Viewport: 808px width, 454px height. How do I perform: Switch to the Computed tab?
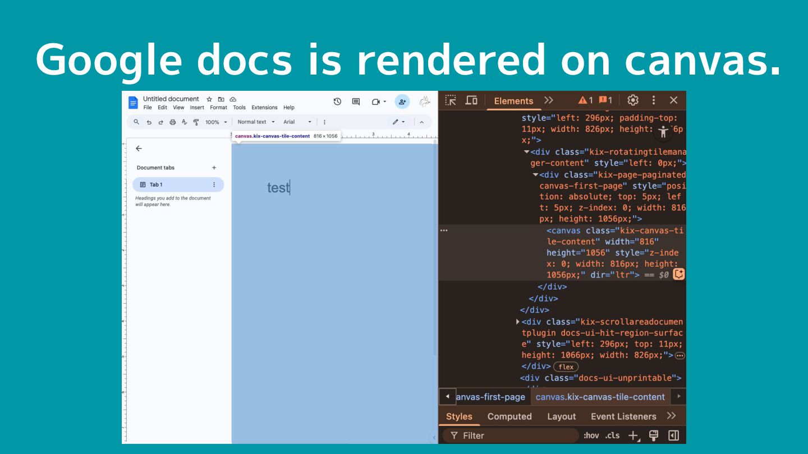509,416
